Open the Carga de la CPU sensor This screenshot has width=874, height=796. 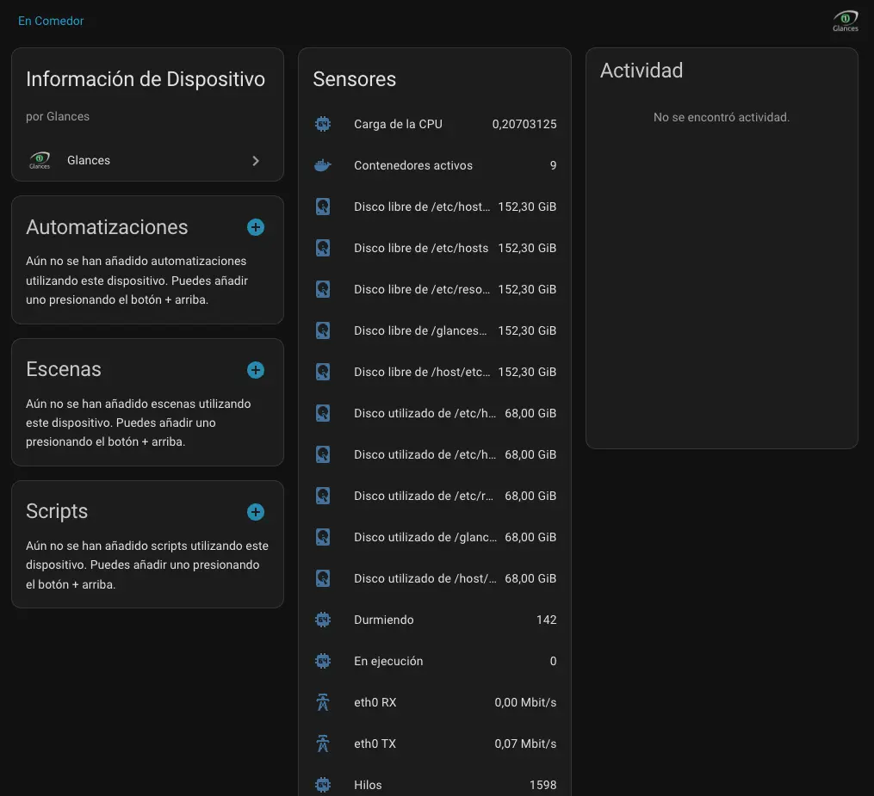tap(398, 124)
